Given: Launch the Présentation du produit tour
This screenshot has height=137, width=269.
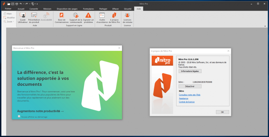Looking at the screenshot, I should point(34,18).
